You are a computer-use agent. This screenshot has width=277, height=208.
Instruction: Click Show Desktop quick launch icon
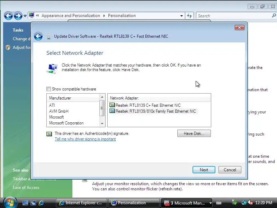pos(25,203)
